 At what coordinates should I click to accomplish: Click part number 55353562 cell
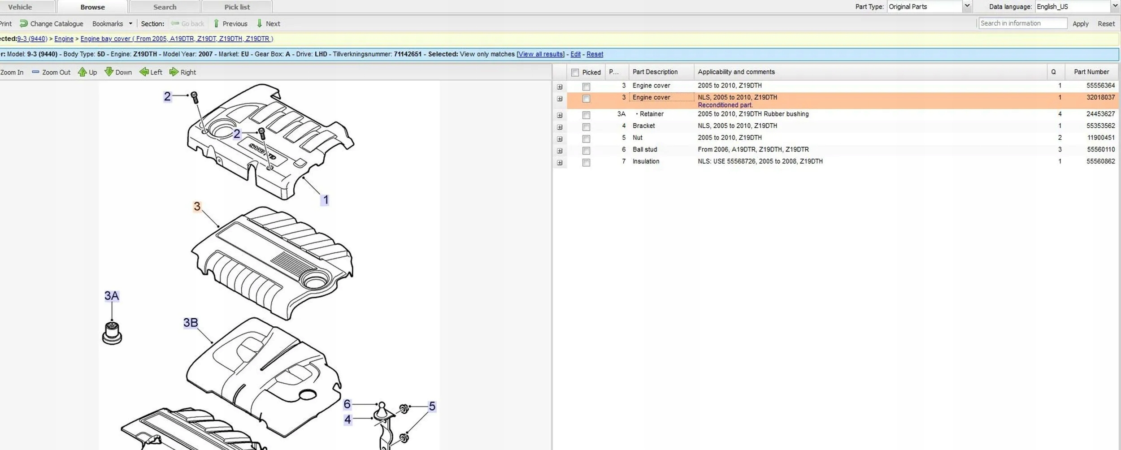tap(1100, 126)
